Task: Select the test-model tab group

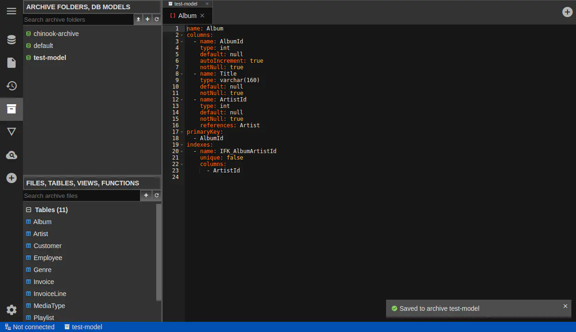Action: click(185, 4)
